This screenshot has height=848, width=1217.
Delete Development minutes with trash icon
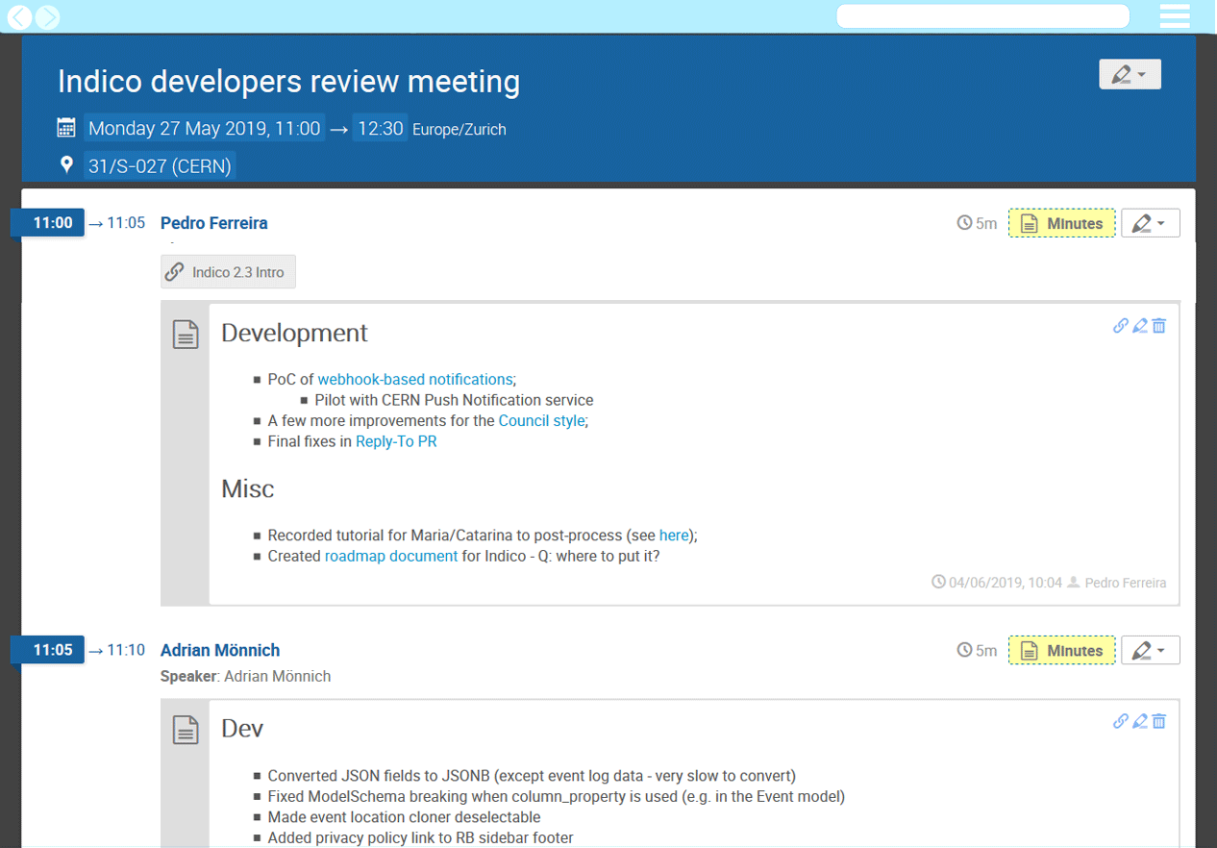[1159, 326]
